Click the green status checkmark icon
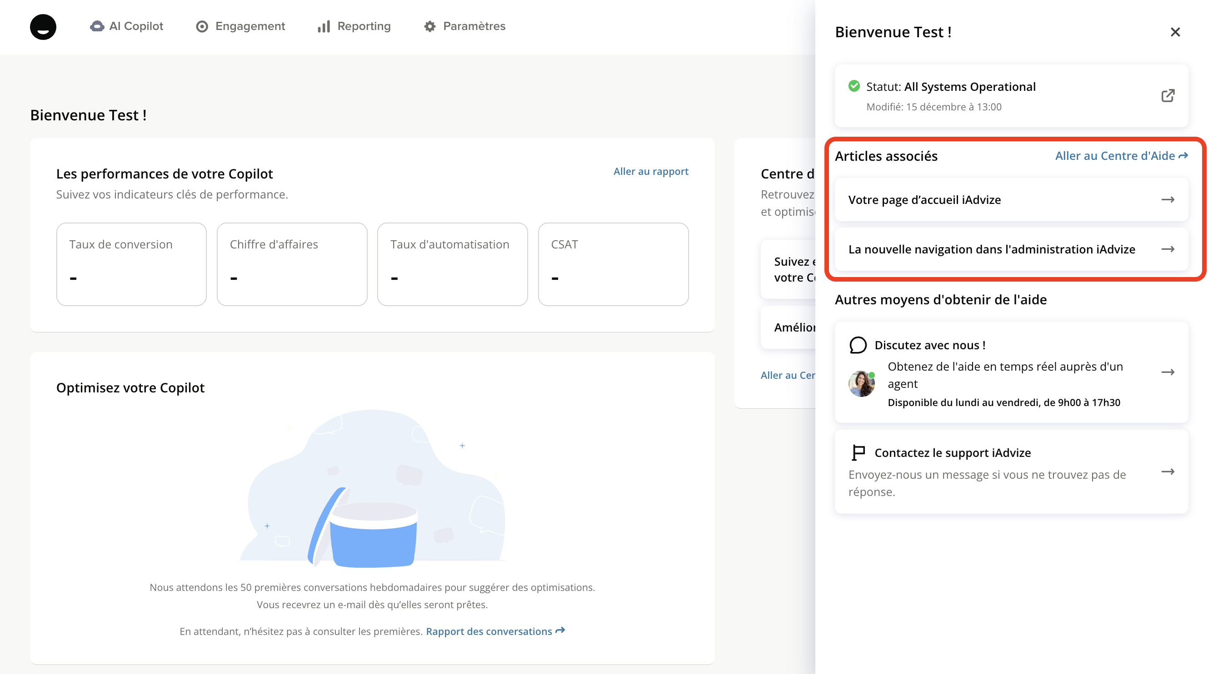The width and height of the screenshot is (1208, 674). (854, 86)
